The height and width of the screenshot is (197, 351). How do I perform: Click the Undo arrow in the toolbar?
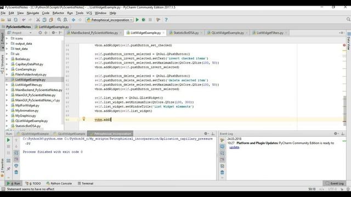point(24,20)
